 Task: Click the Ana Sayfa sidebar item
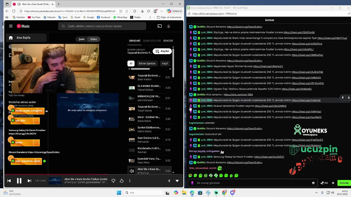pyautogui.click(x=26, y=38)
